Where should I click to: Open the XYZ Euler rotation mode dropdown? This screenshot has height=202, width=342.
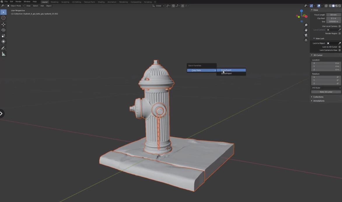326,88
